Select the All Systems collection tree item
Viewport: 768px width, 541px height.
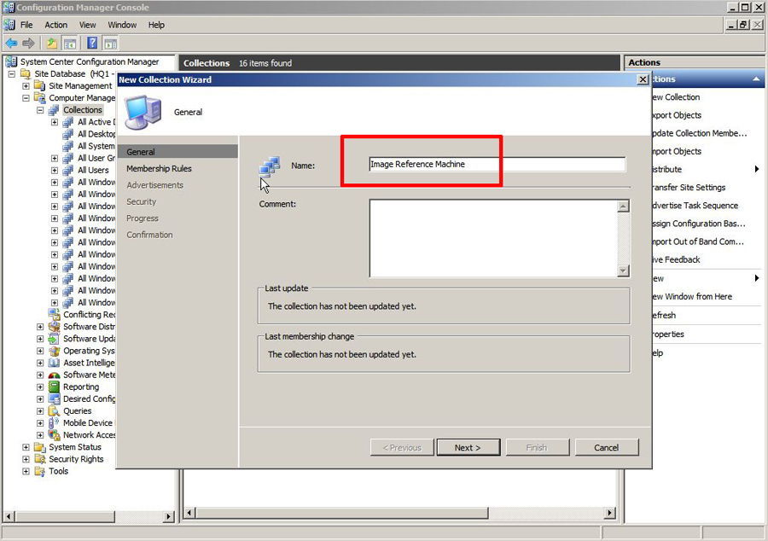[x=96, y=146]
